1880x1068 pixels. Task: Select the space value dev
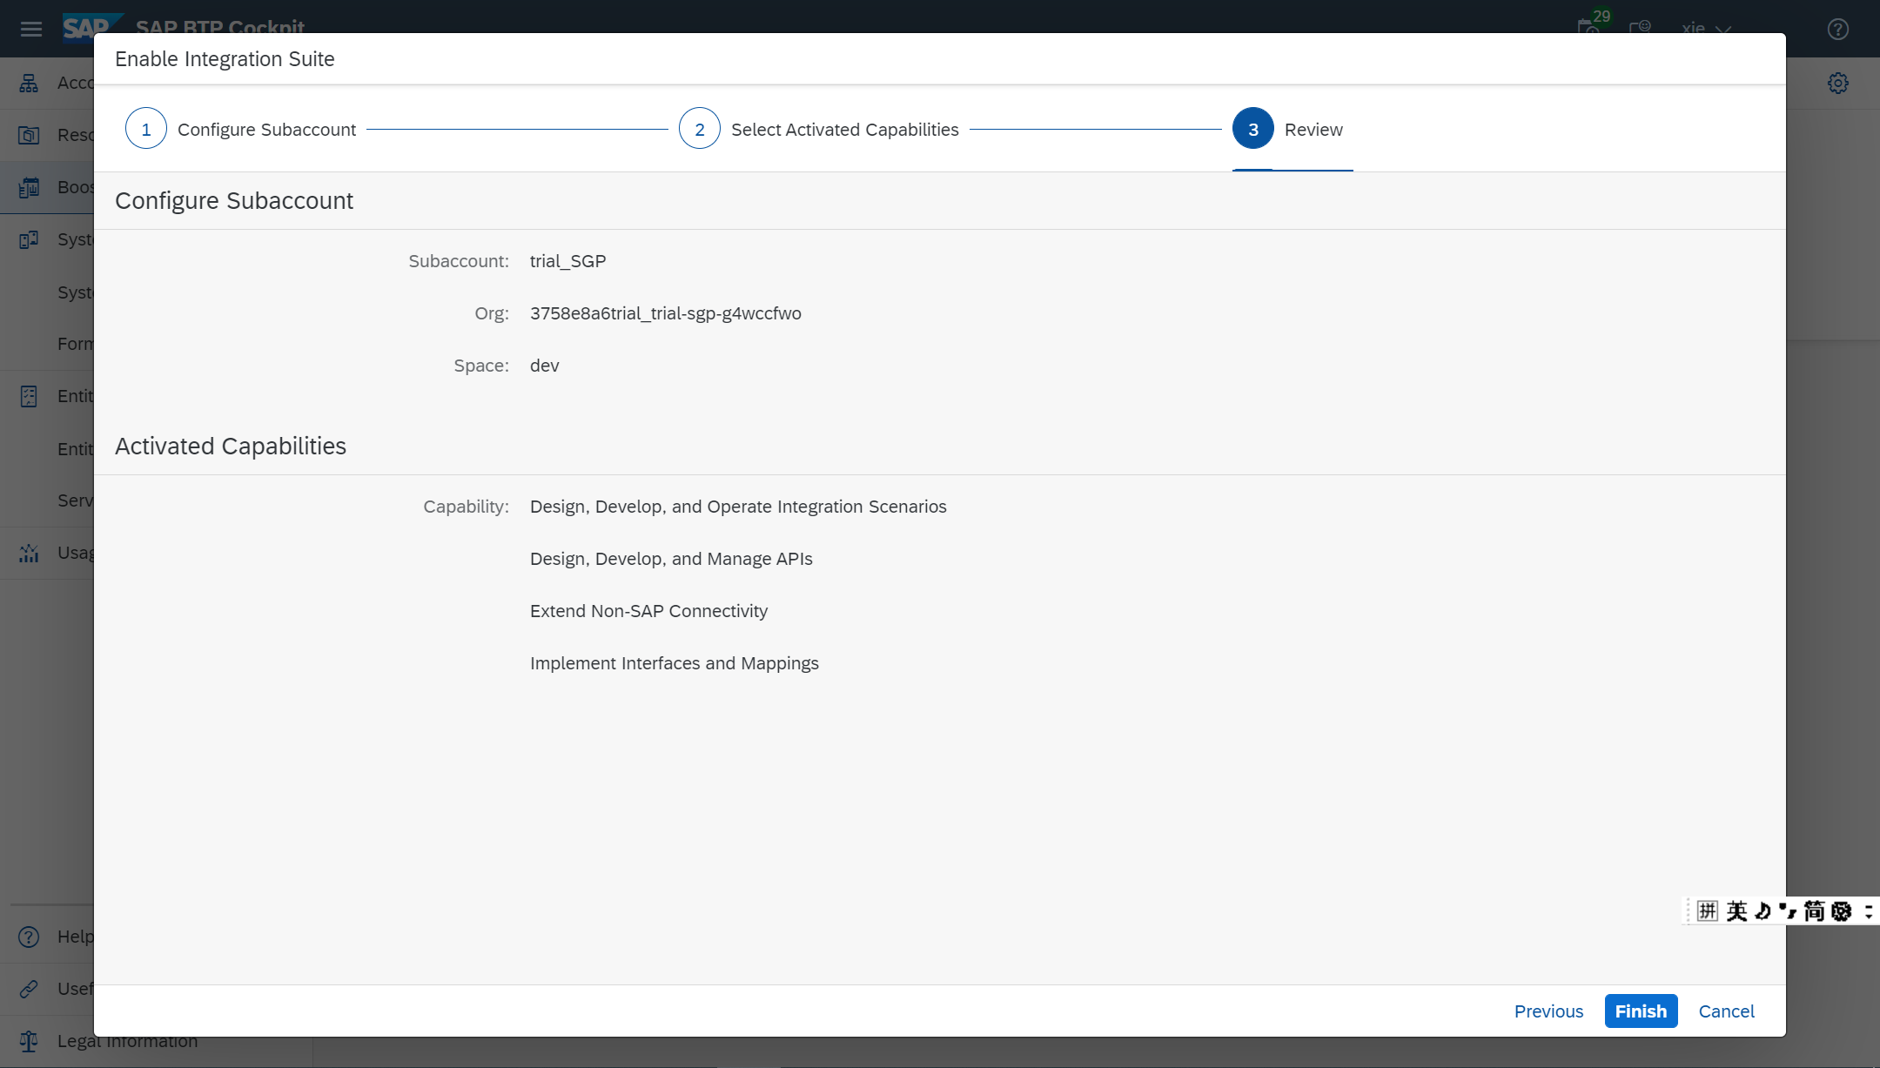545,366
